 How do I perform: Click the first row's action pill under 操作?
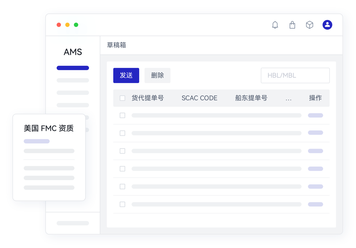[x=316, y=115]
